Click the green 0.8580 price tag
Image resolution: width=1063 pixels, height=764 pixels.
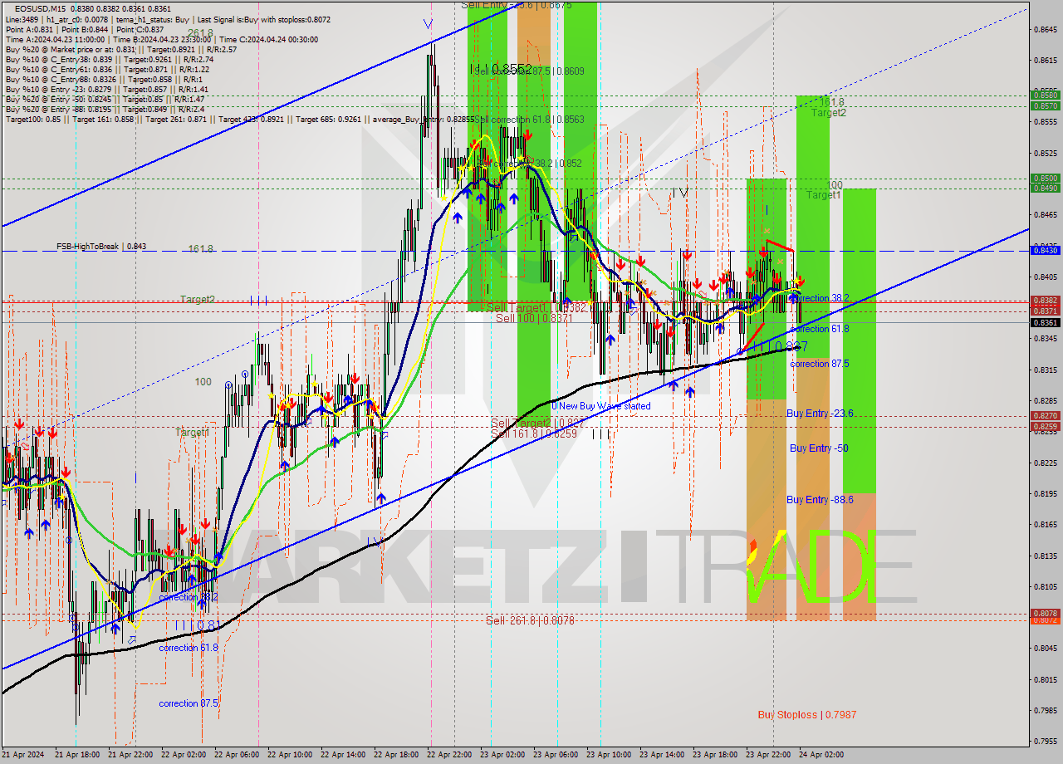1045,95
